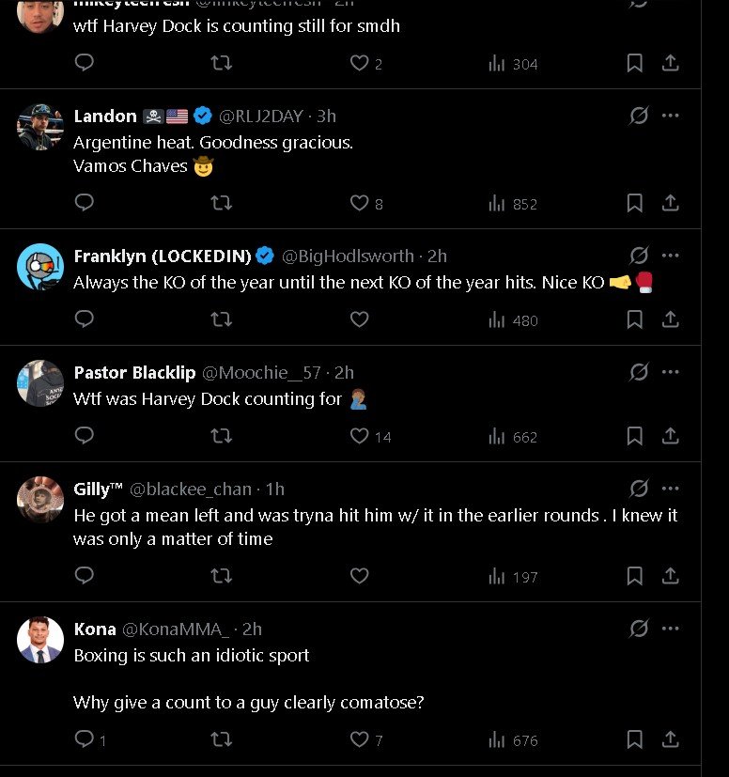Bookmark Gilly's mean left tweet

(635, 576)
